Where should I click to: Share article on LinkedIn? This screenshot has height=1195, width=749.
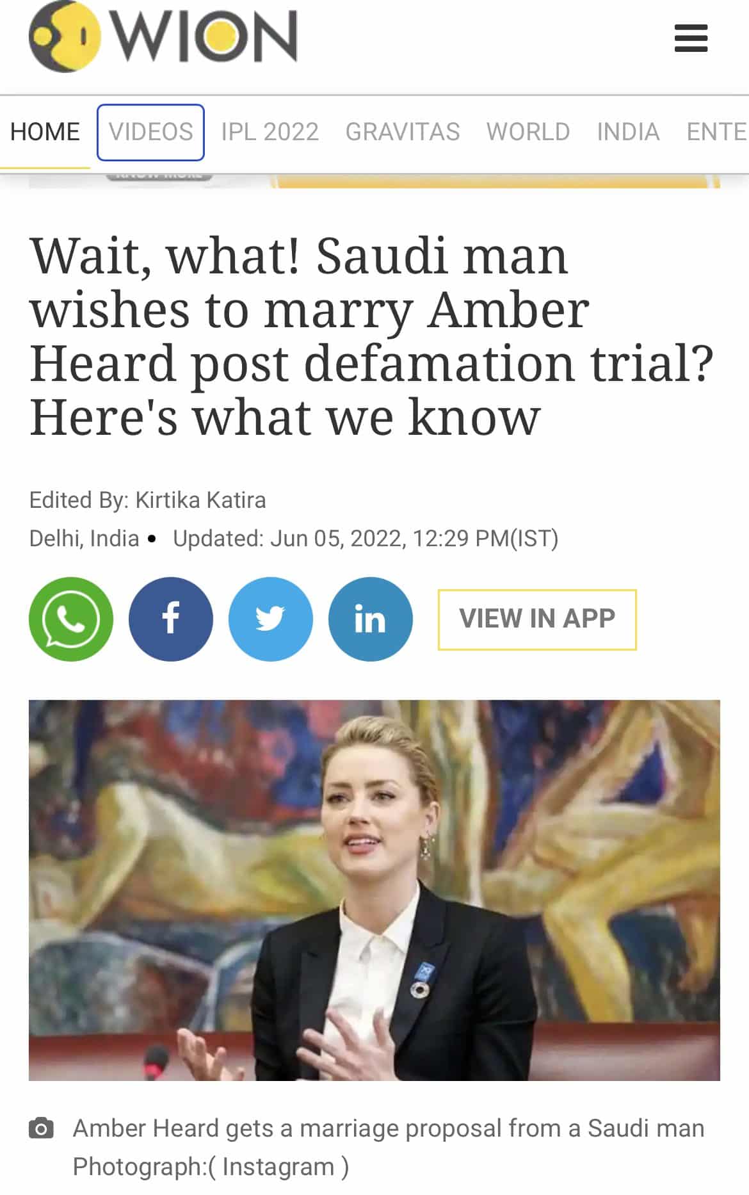pyautogui.click(x=371, y=619)
